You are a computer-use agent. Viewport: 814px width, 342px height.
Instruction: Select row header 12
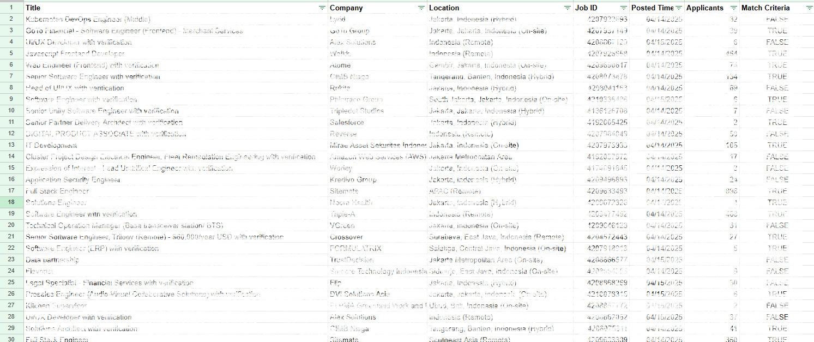pyautogui.click(x=11, y=134)
